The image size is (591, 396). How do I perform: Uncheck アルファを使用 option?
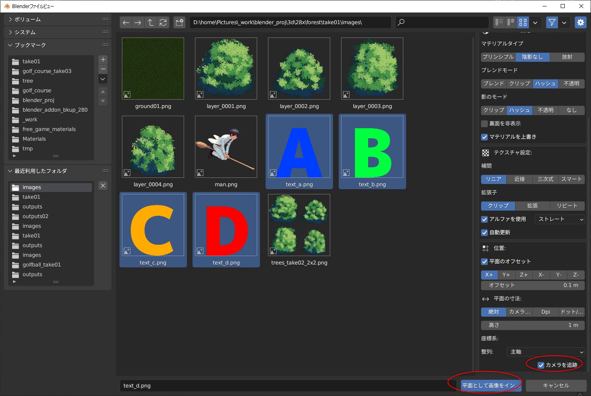point(484,219)
